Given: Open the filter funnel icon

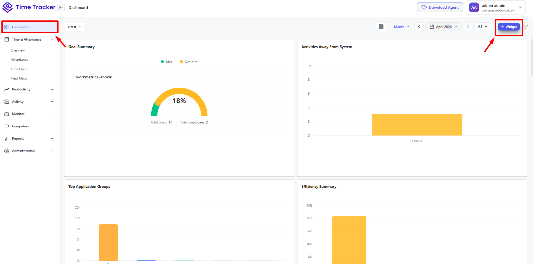Looking at the screenshot, I should pyautogui.click(x=526, y=27).
